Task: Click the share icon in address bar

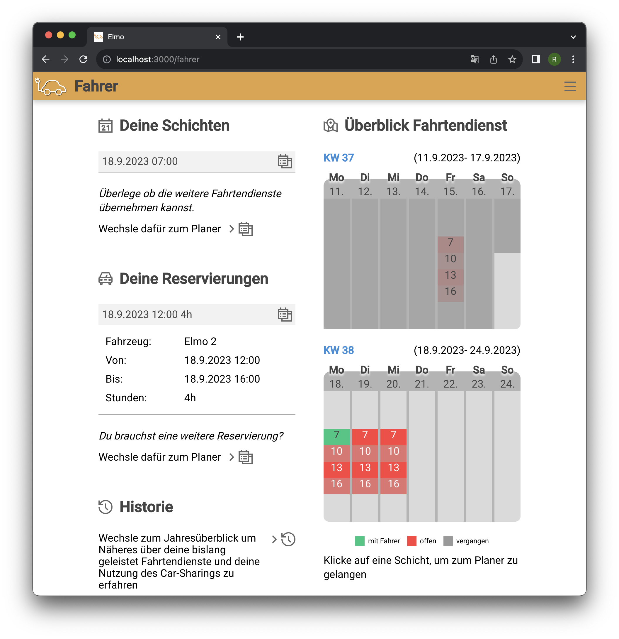Action: tap(494, 59)
